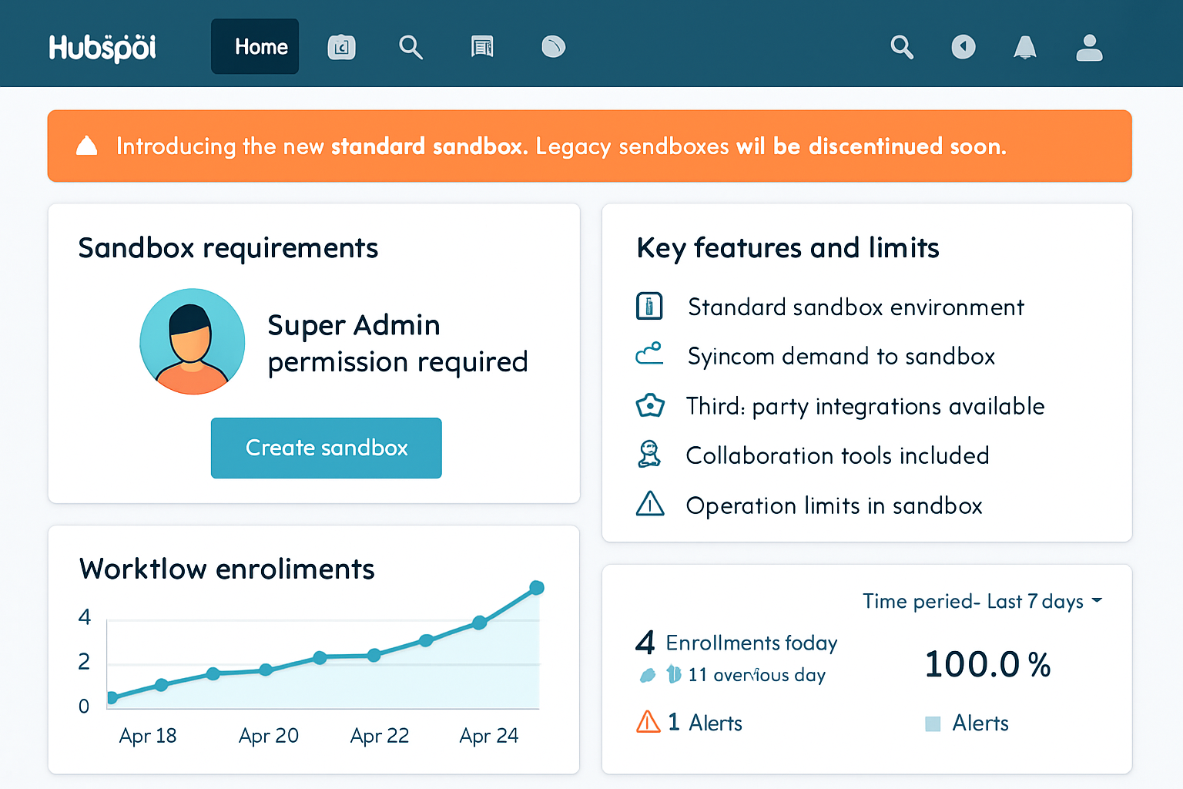The height and width of the screenshot is (789, 1183).
Task: Click the Worktlow enroliments heading
Action: [226, 569]
